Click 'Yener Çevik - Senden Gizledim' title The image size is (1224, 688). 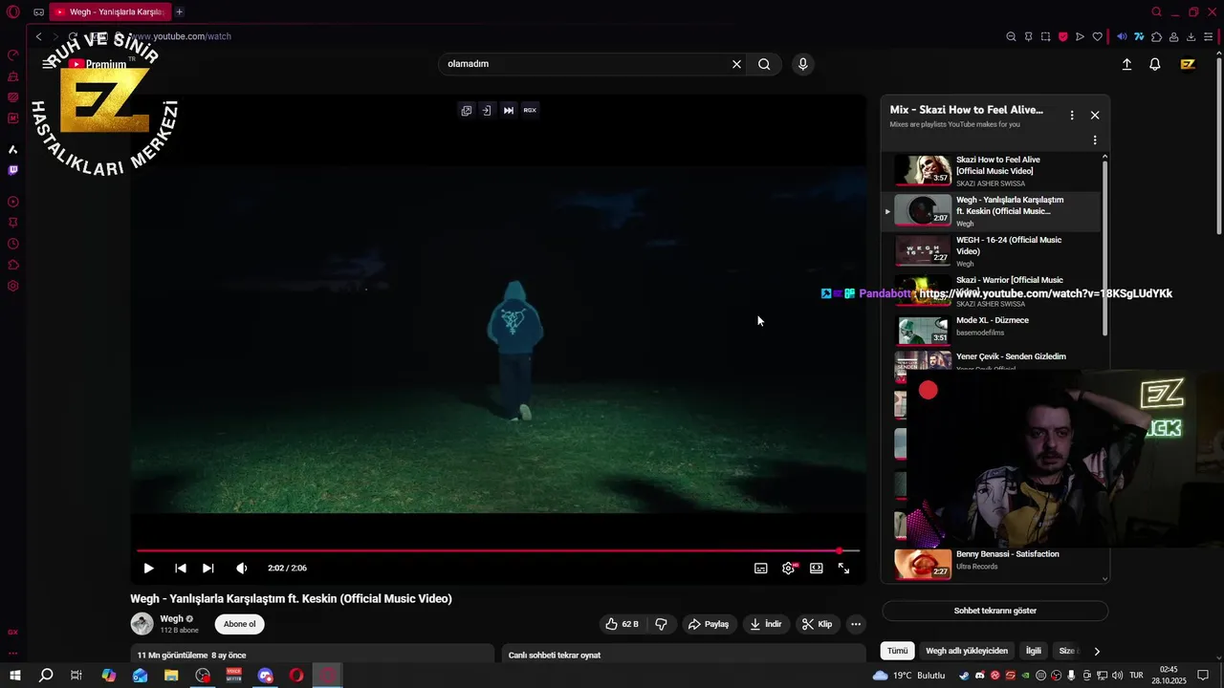coord(1011,356)
